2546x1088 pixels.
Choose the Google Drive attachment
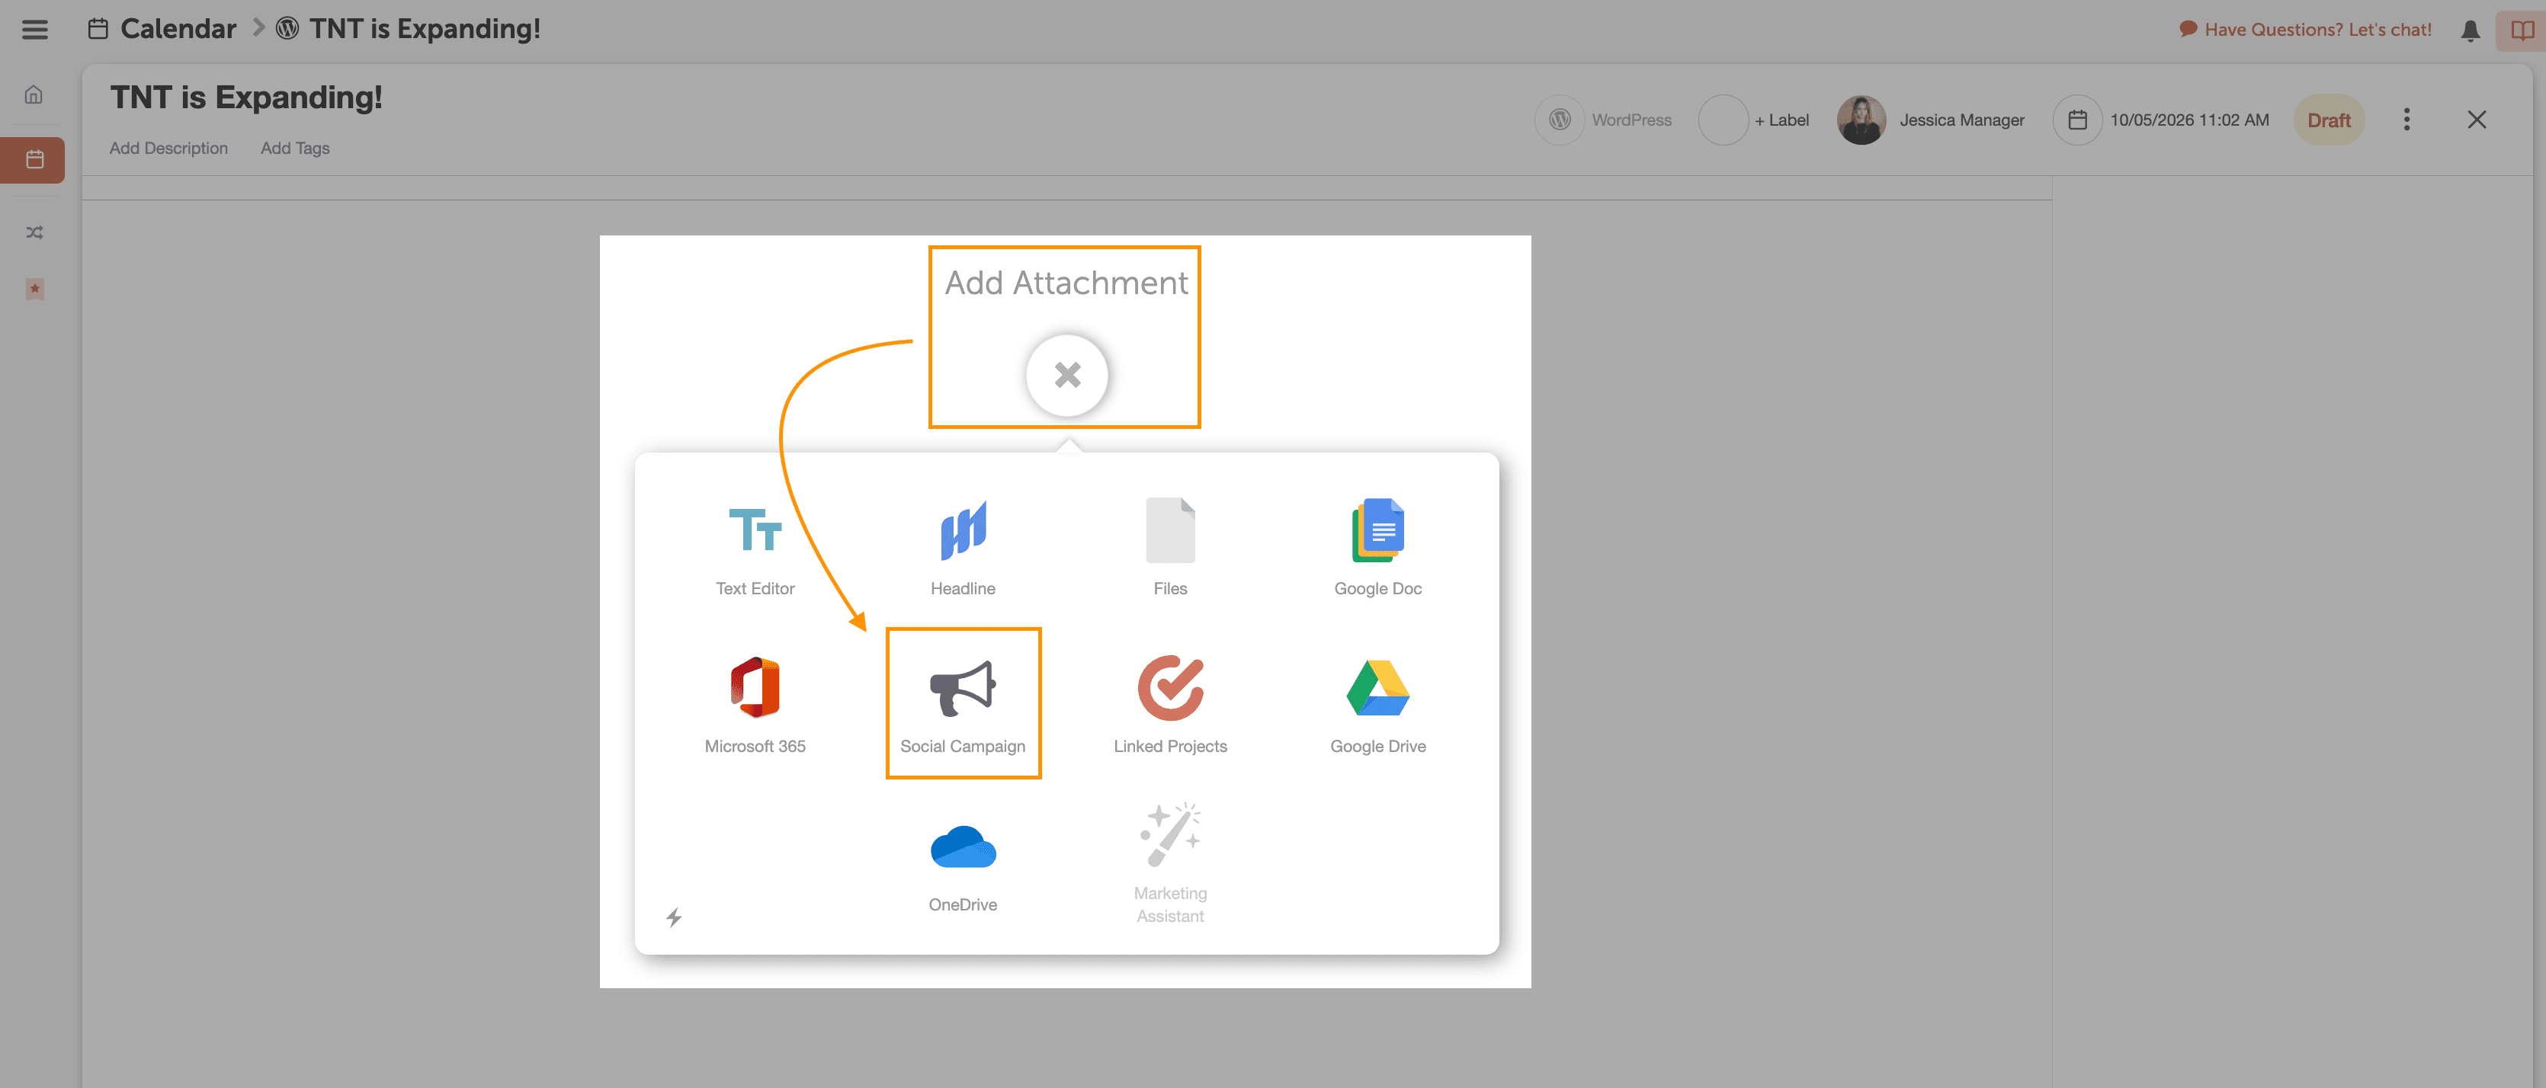pos(1377,703)
